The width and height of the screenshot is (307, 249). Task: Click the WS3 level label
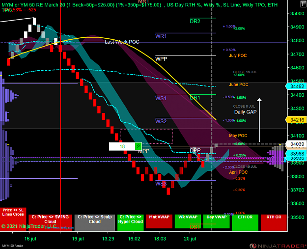tap(161, 184)
